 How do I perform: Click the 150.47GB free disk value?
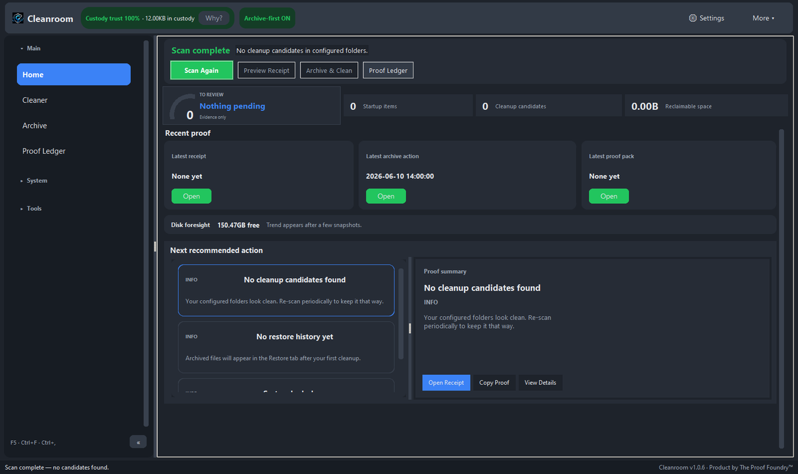tap(238, 225)
